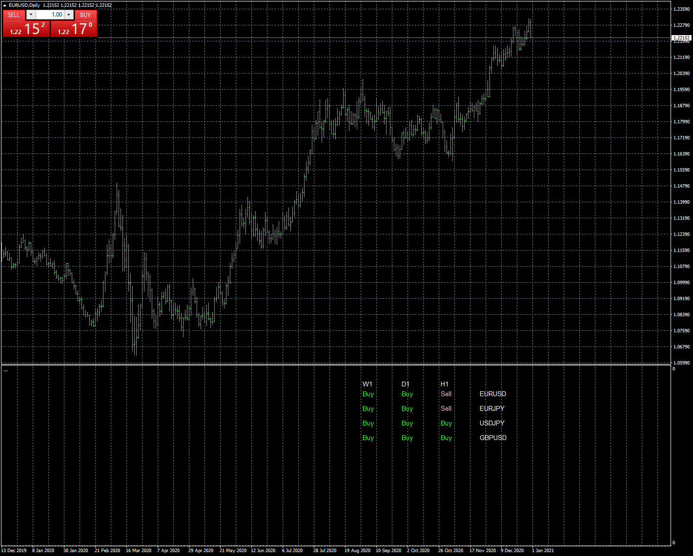The width and height of the screenshot is (693, 556).
Task: Click the W1 Buy signal for EURJPY
Action: click(368, 408)
